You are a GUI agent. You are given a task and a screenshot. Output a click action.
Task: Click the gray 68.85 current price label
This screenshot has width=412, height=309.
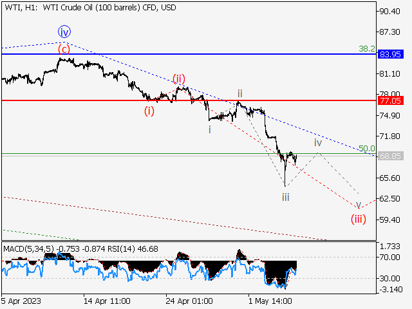tap(391, 156)
